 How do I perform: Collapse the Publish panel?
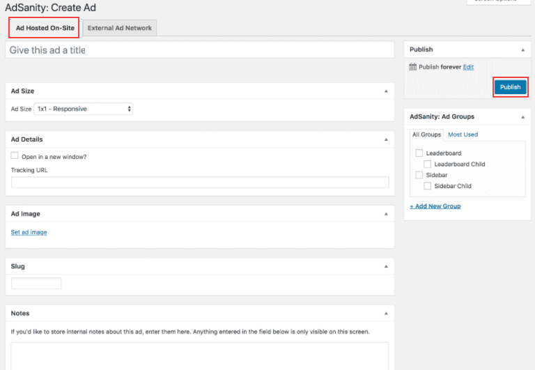tap(522, 50)
